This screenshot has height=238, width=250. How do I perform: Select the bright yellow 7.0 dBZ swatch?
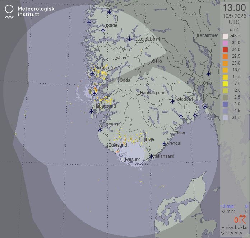click(225, 84)
